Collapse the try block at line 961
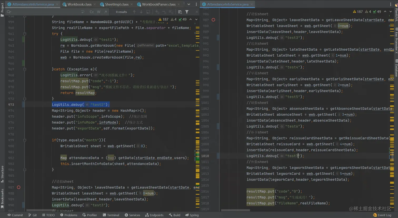This screenshot has width=398, height=218. pyautogui.click(x=25, y=34)
